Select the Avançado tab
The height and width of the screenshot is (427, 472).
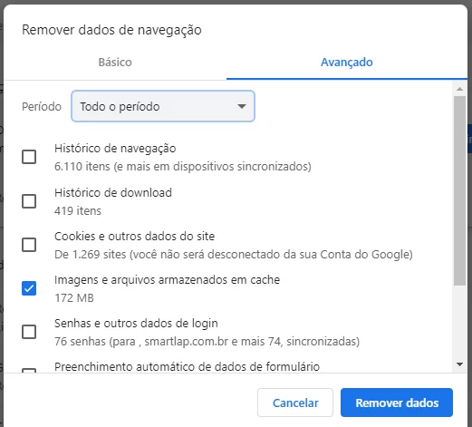[x=347, y=63]
